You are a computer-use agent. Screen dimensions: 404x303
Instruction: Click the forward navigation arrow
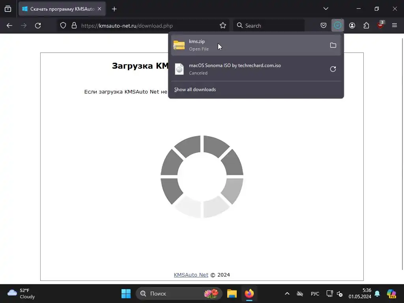(24, 26)
